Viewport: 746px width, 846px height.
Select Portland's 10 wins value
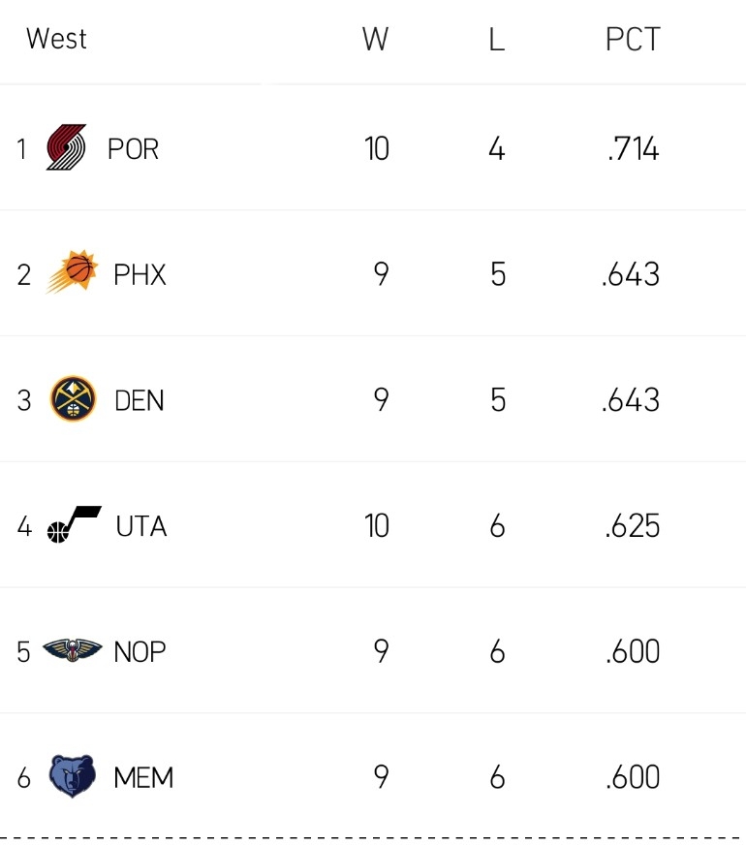point(377,149)
